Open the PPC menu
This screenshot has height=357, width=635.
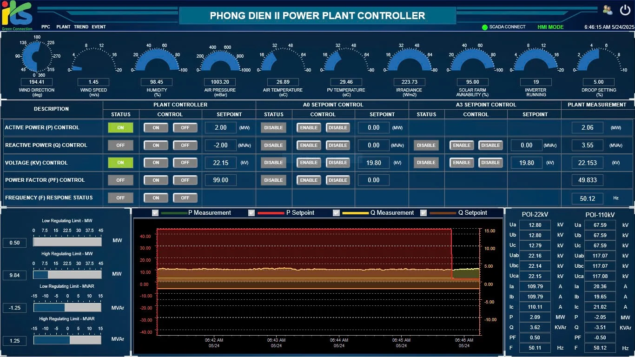pos(46,27)
